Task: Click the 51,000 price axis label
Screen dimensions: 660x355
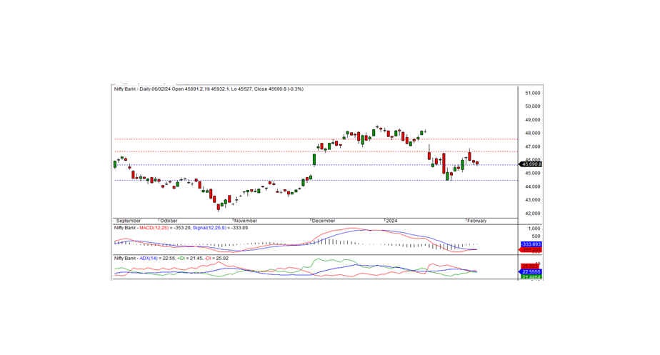Action: [x=532, y=93]
